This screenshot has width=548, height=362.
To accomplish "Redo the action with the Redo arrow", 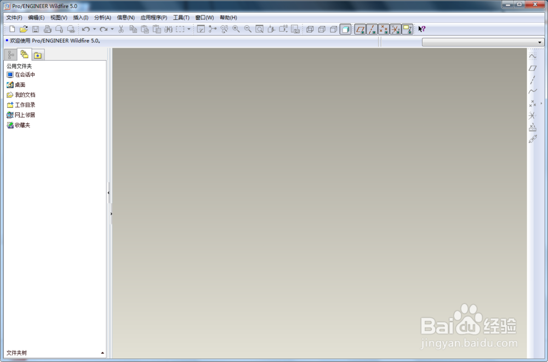I will pos(104,30).
